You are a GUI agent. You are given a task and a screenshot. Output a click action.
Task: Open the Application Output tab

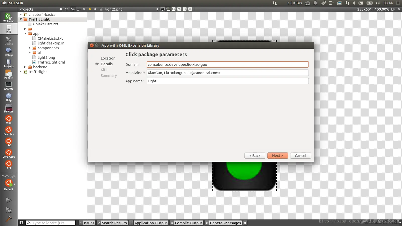pos(148,223)
